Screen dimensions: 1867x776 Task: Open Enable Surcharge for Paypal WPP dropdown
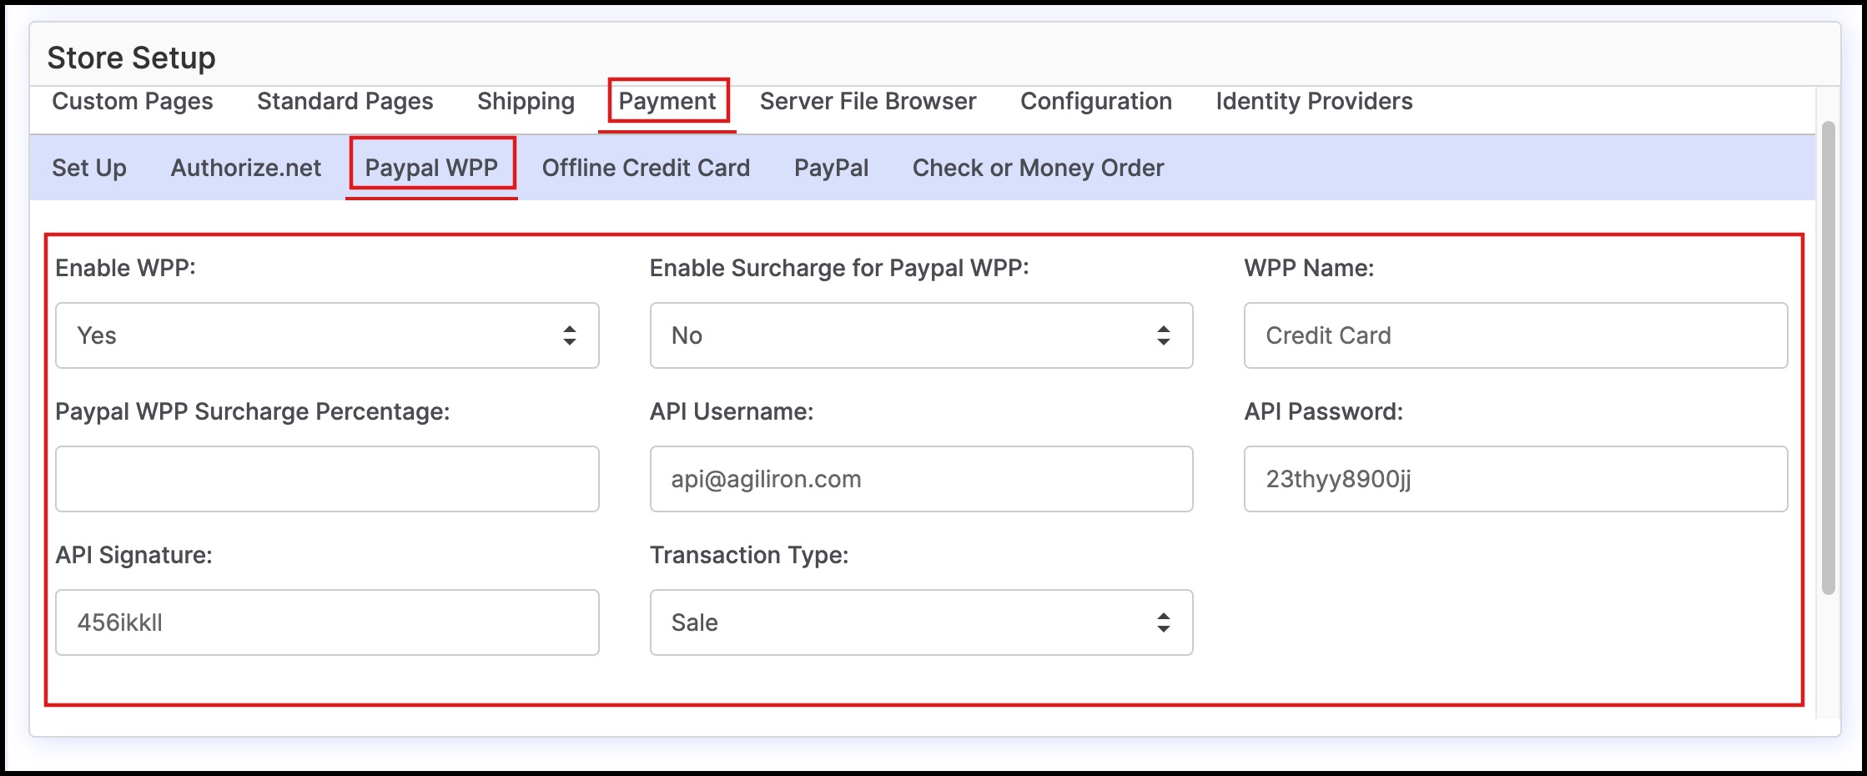coord(921,335)
